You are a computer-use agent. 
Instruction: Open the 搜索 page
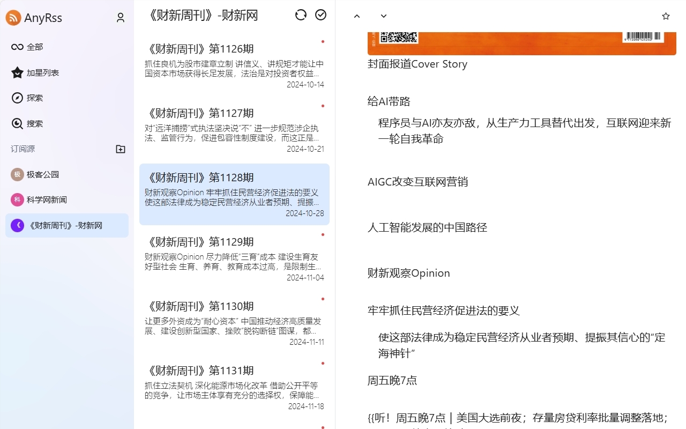click(x=67, y=123)
